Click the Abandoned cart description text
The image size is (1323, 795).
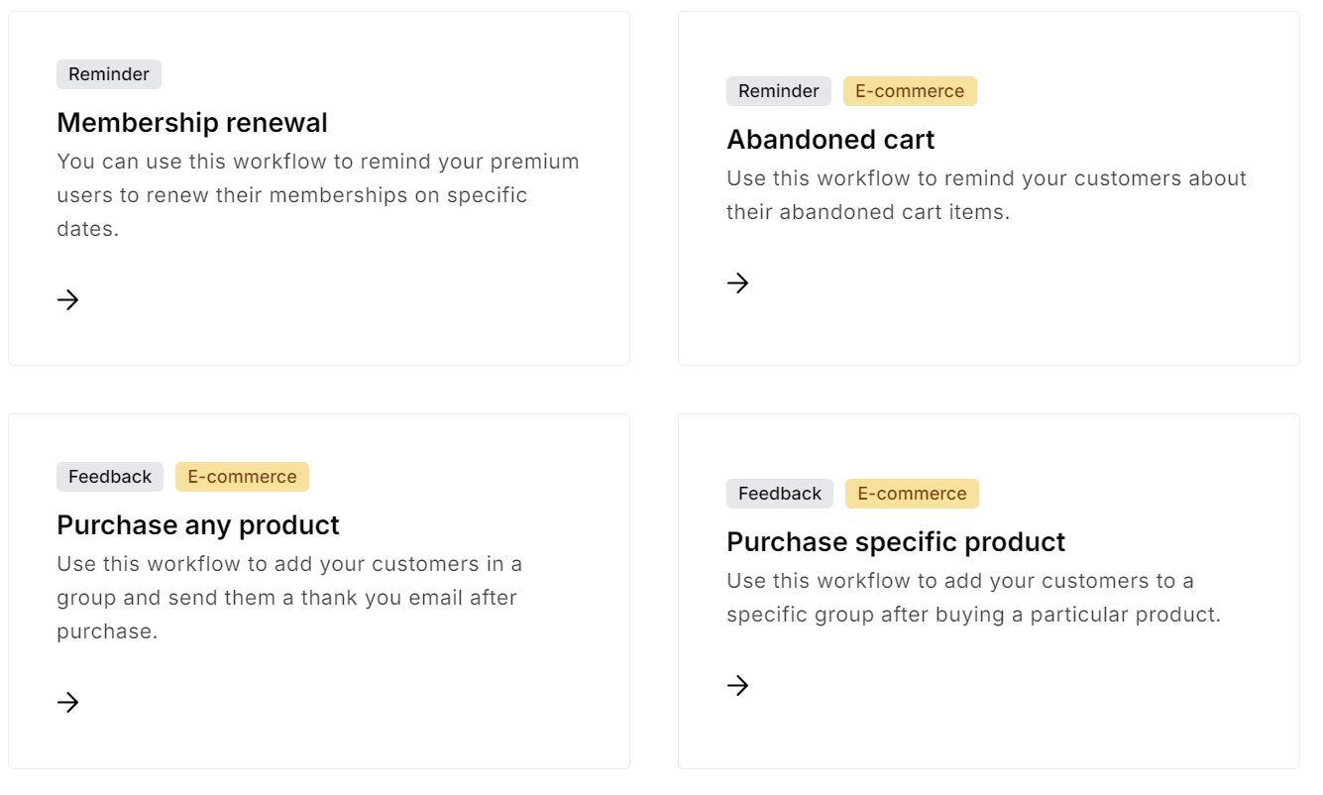[986, 194]
